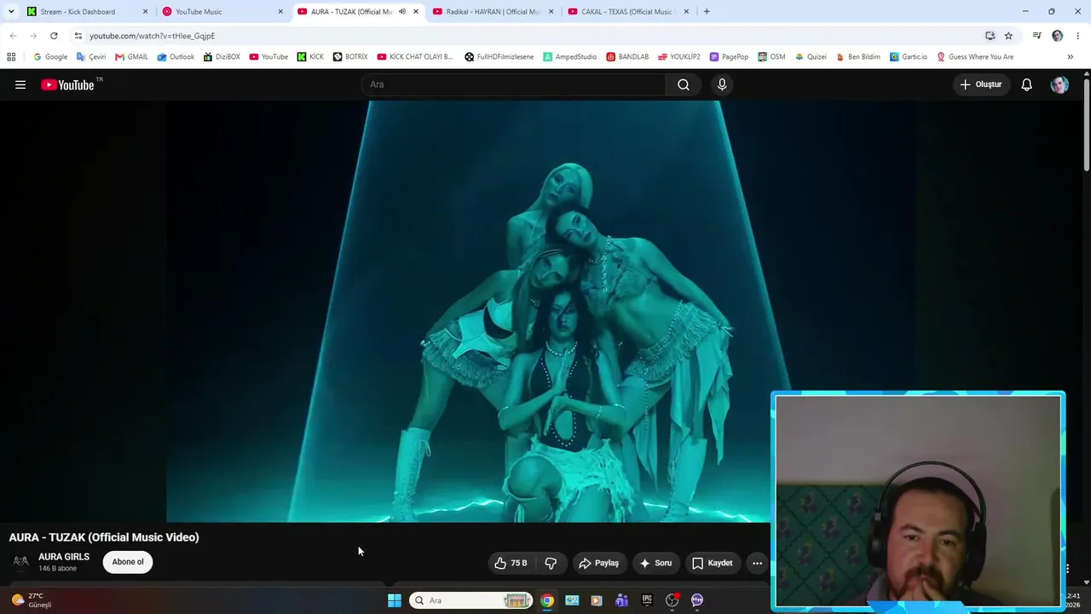1091x614 pixels.
Task: Install or cast page icon in address bar
Action: (x=990, y=36)
